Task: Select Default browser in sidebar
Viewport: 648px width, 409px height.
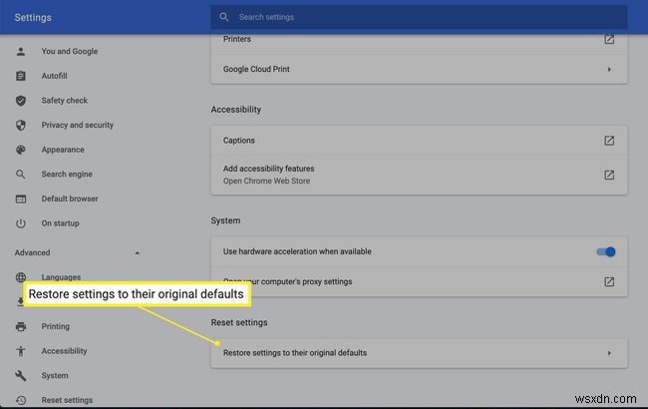Action: [70, 199]
